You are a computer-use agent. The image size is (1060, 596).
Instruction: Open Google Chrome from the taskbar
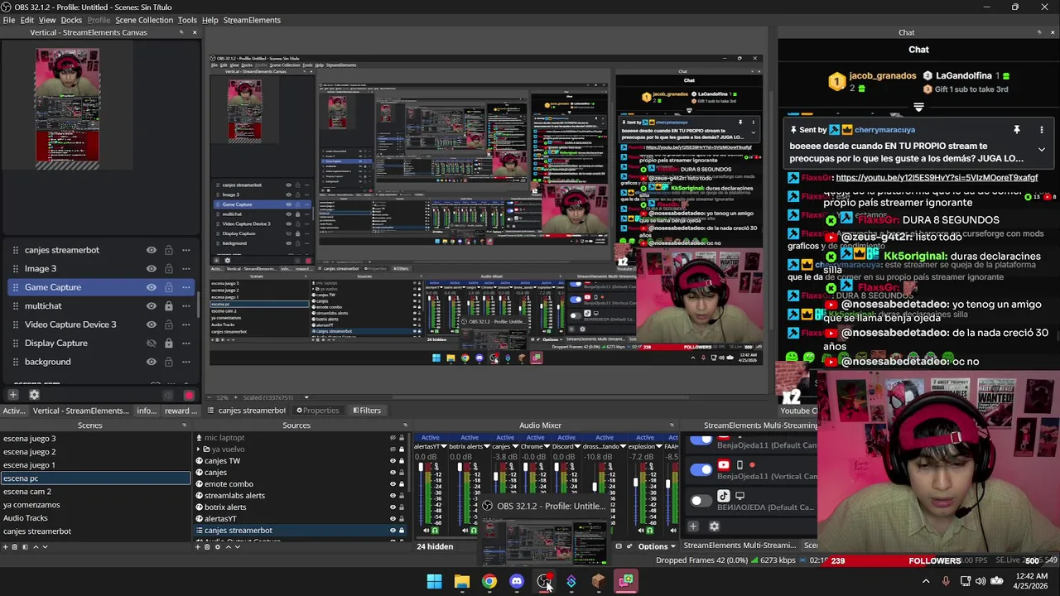[489, 581]
